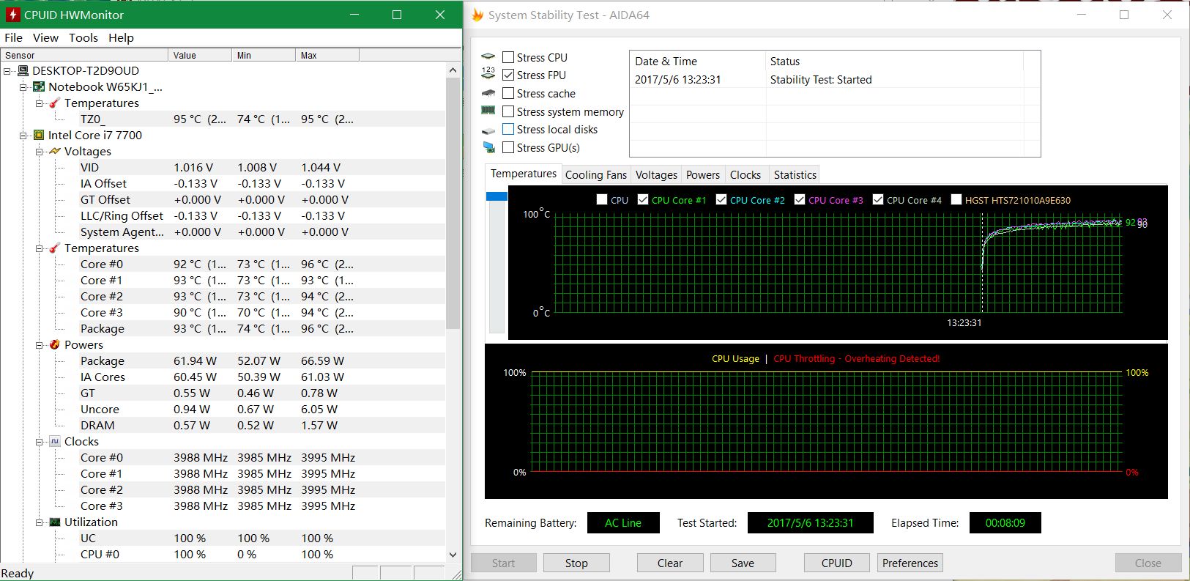Enable the Stress CPU checkbox

(508, 57)
